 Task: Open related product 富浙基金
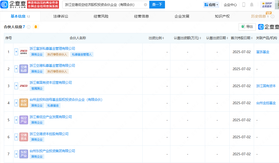coord(263,52)
